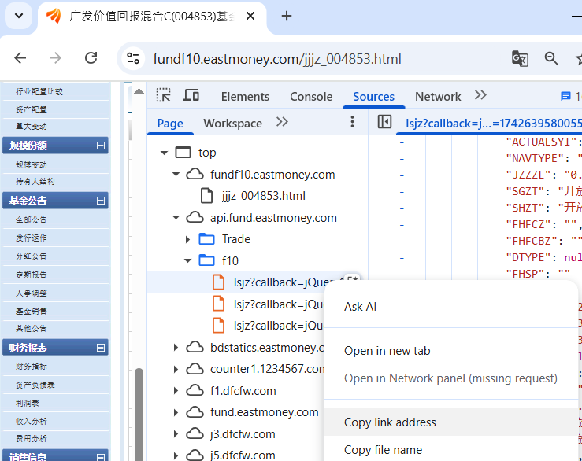Open the issues counter message icon

tap(565, 96)
